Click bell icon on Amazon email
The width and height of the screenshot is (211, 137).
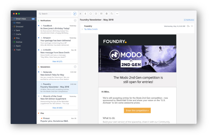tap(42, 38)
